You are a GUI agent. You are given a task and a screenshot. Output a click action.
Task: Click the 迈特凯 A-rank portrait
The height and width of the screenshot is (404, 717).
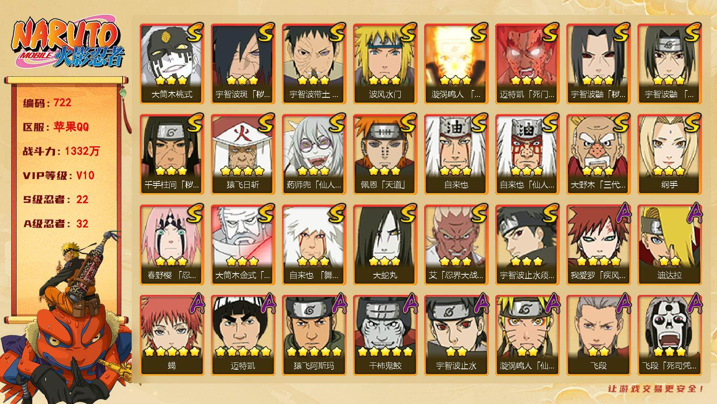[243, 335]
